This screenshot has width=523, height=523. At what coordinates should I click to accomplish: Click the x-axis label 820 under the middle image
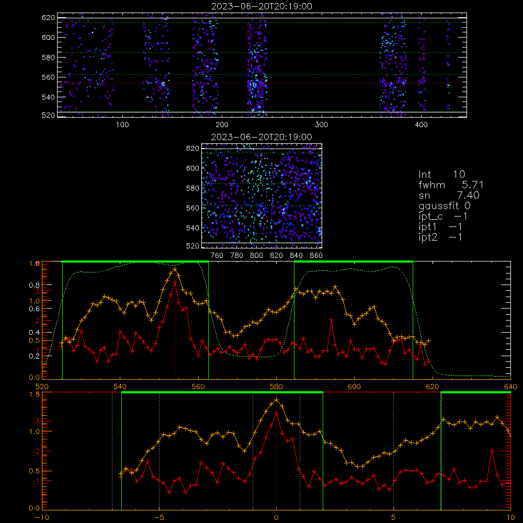point(276,256)
